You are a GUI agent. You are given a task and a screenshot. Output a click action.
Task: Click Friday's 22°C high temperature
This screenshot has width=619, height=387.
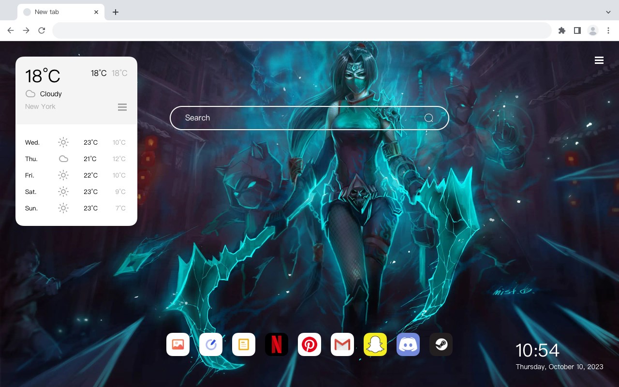click(90, 175)
